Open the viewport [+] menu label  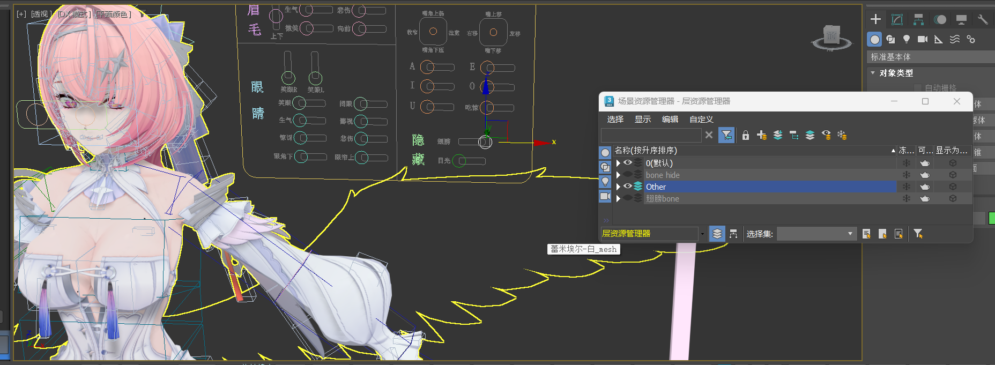(x=21, y=14)
